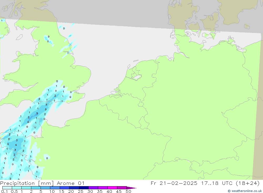Click the 20–25 mm dark blue swatch
The height and width of the screenshot is (193, 263).
tap(74, 188)
